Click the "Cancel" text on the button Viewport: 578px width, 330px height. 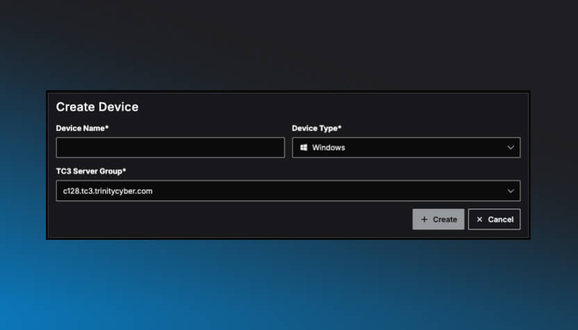(500, 219)
